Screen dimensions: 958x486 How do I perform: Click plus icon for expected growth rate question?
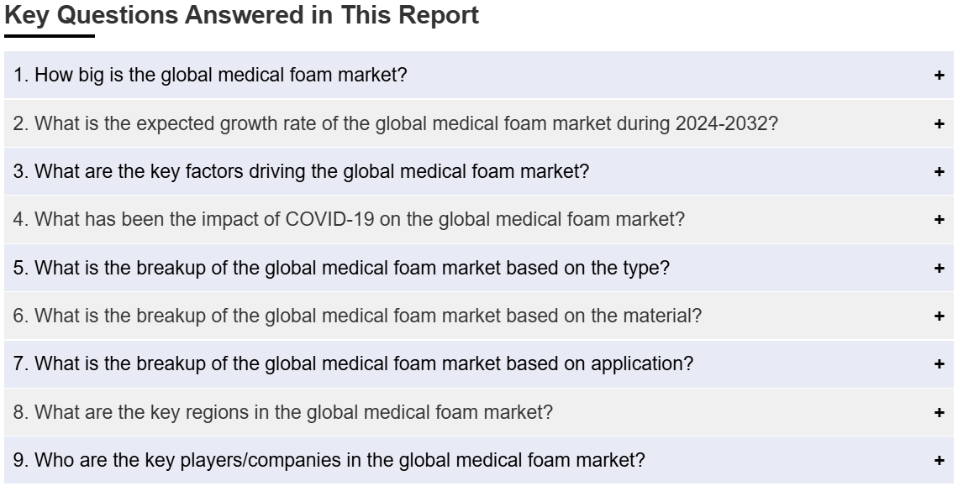(x=939, y=123)
